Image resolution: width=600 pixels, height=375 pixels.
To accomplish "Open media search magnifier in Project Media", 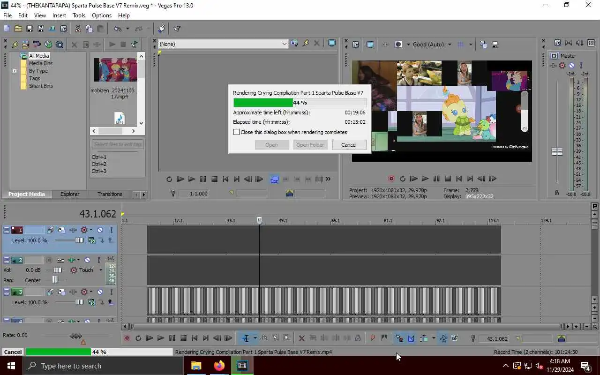I will click(x=60, y=45).
